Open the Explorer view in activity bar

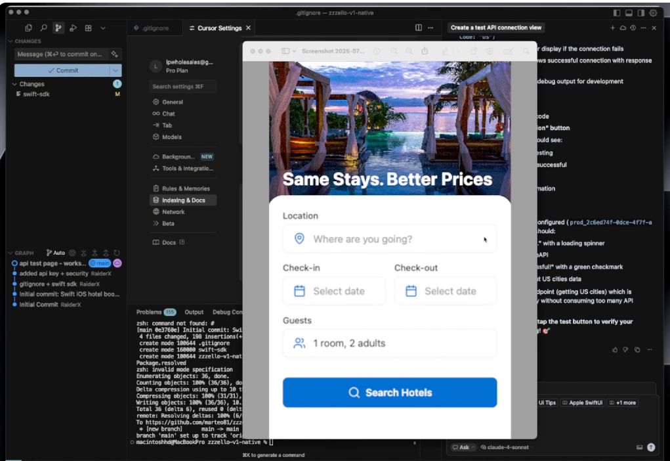28,28
